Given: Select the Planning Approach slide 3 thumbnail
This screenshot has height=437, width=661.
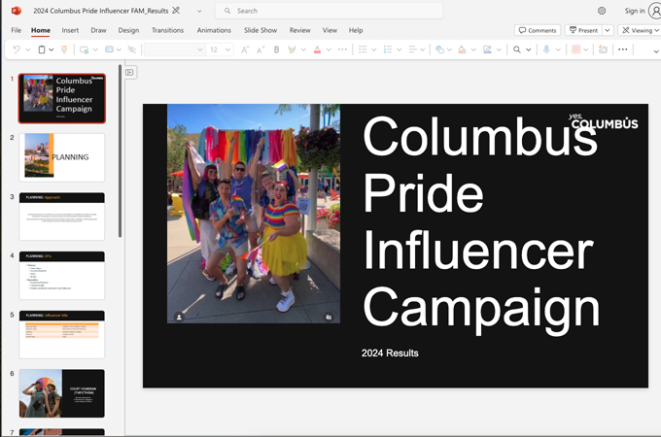Looking at the screenshot, I should tap(62, 217).
